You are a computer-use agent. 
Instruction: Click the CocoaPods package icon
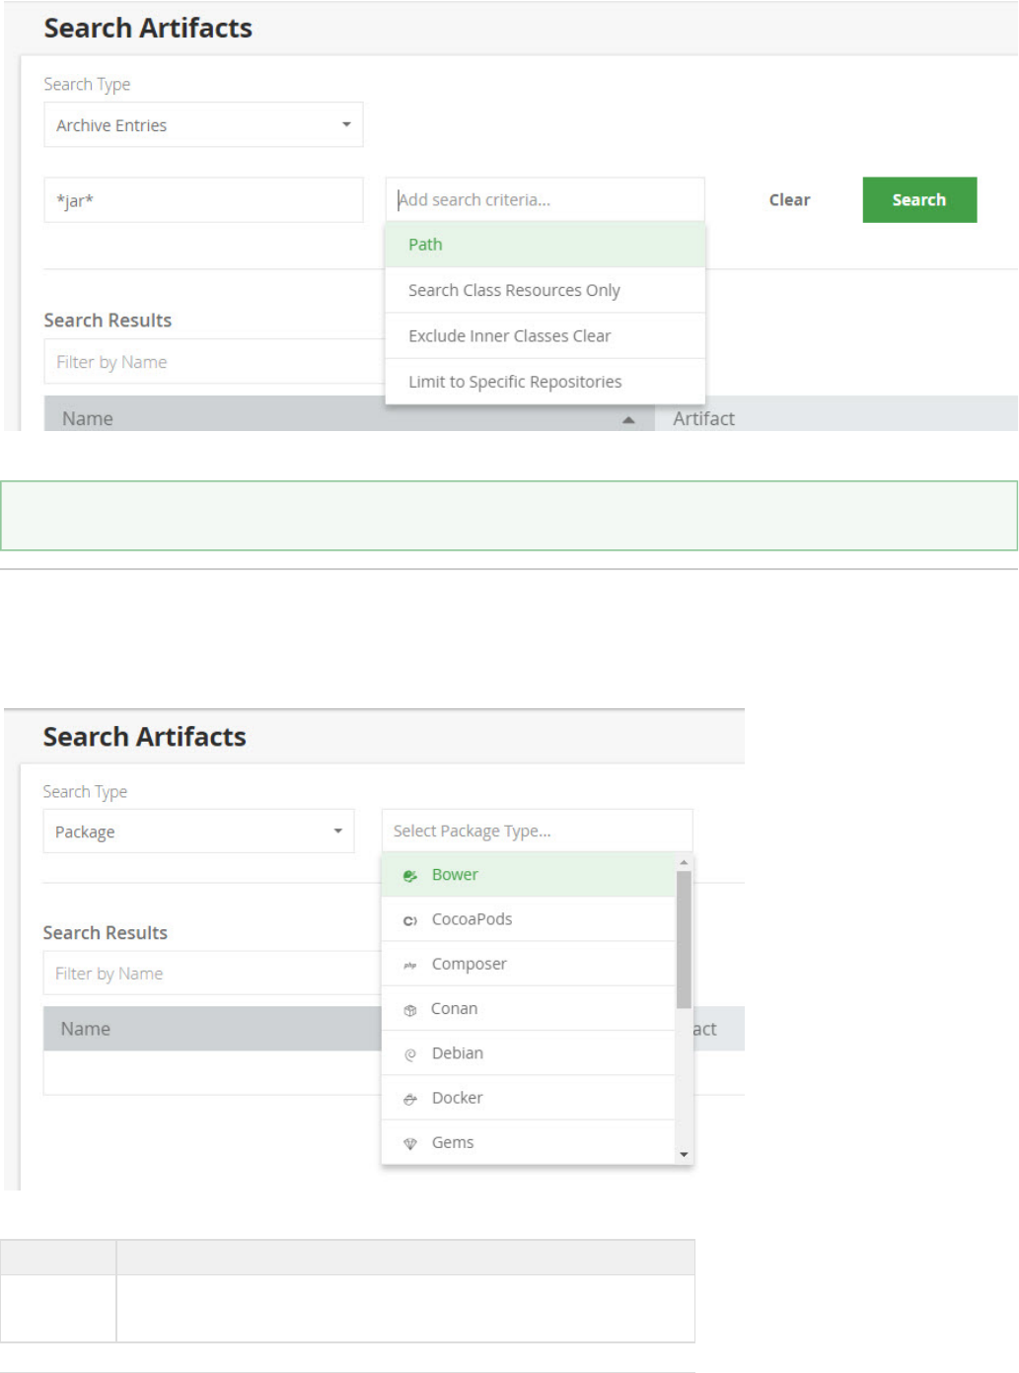click(x=410, y=920)
